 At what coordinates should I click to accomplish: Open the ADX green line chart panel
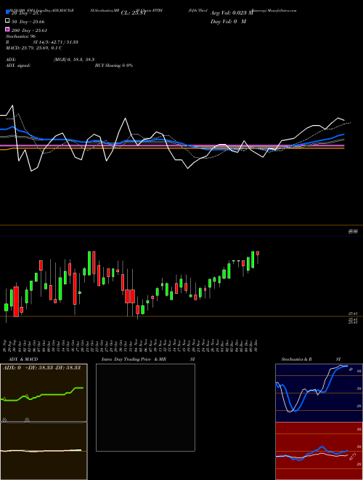[x=44, y=393]
